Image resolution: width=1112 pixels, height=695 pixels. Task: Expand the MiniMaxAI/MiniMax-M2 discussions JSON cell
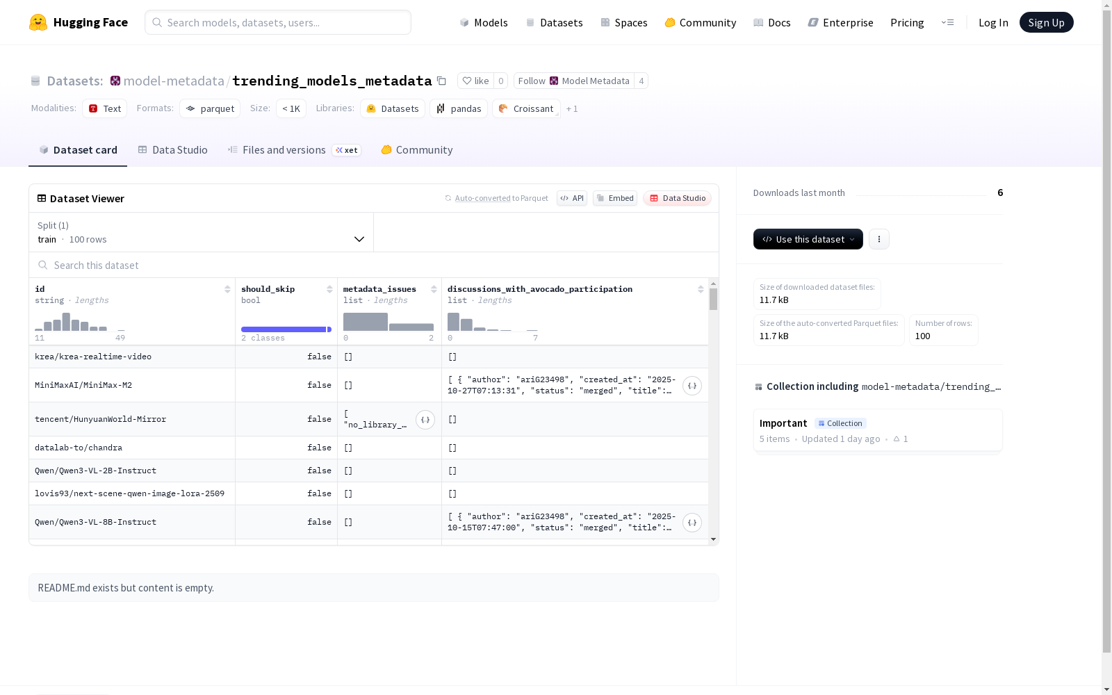pos(692,386)
